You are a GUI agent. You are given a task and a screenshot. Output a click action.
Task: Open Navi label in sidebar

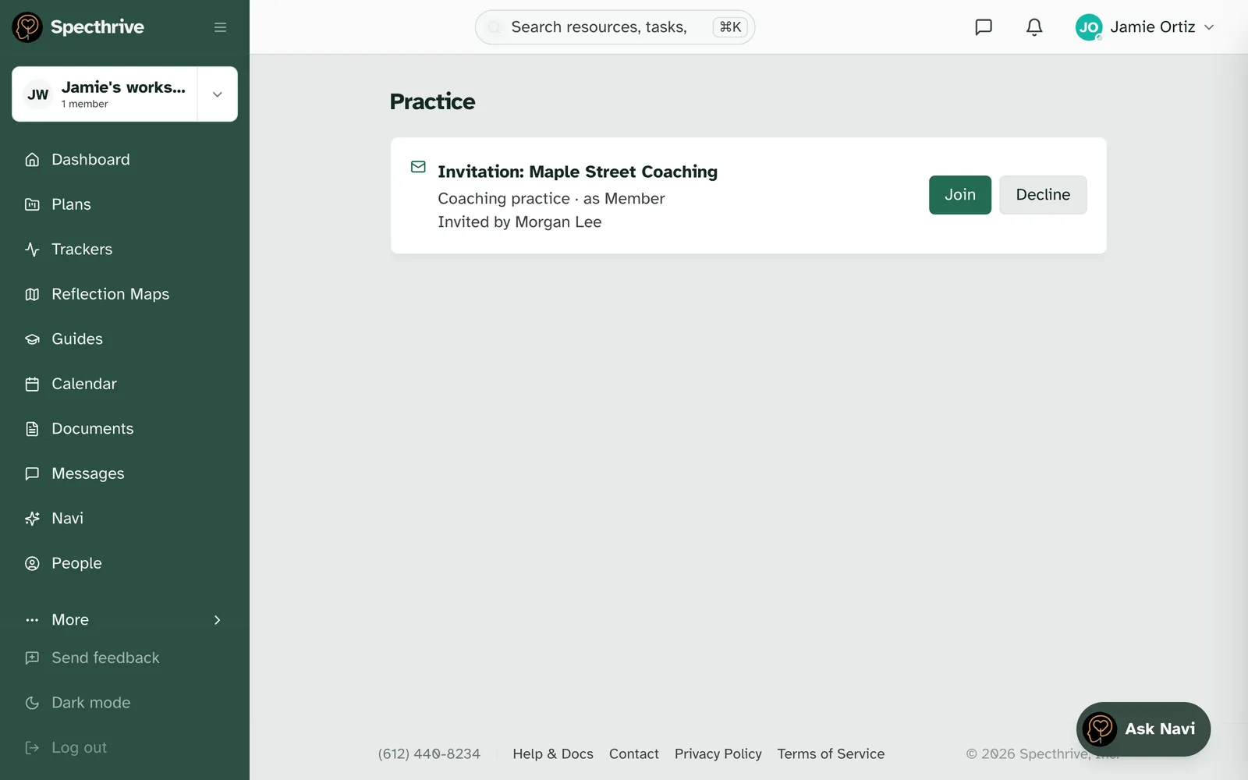point(67,519)
